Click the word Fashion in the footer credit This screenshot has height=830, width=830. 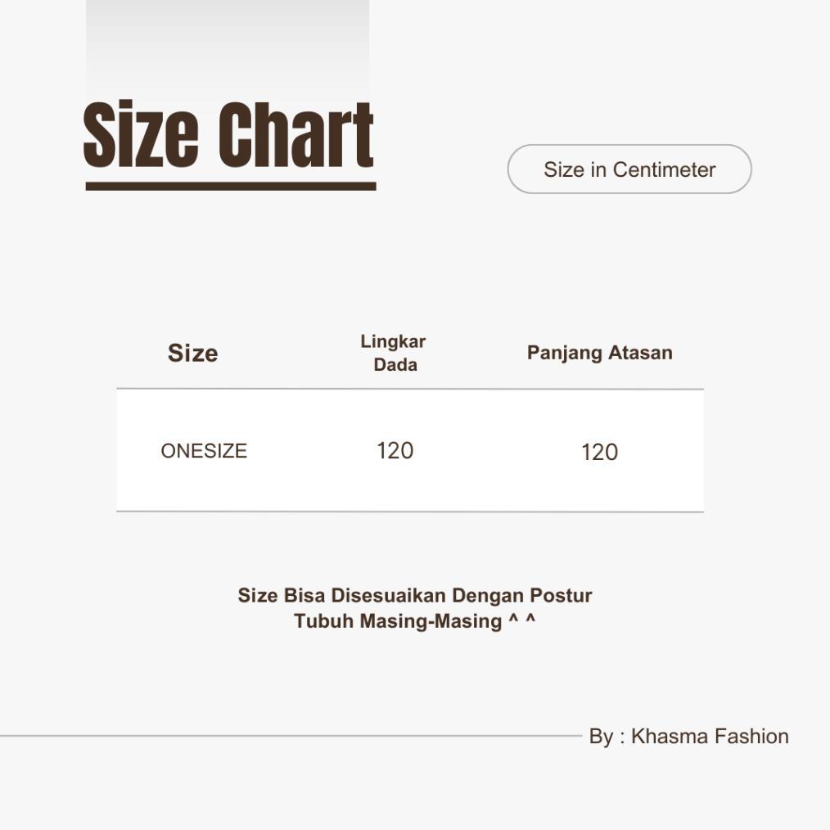(x=751, y=736)
